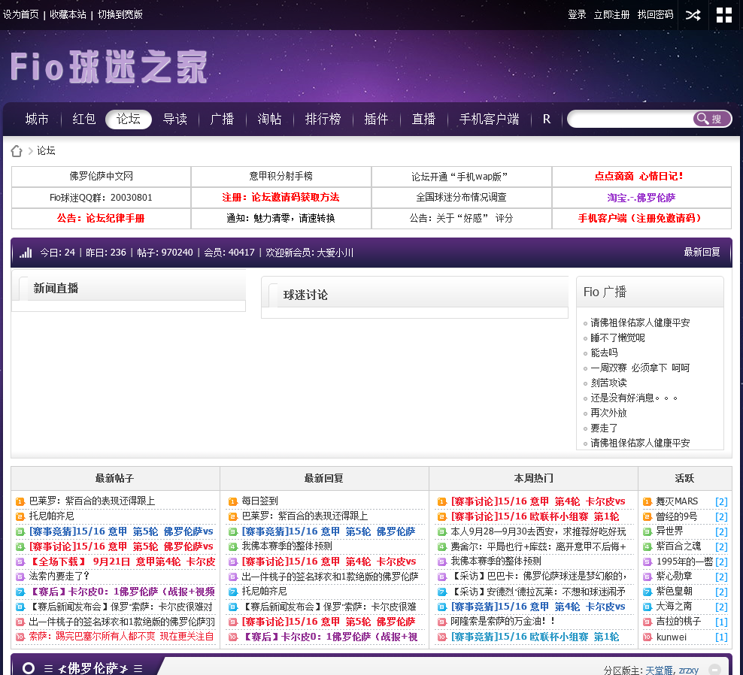Open the 城市 navigation tab
The width and height of the screenshot is (743, 675).
(37, 119)
